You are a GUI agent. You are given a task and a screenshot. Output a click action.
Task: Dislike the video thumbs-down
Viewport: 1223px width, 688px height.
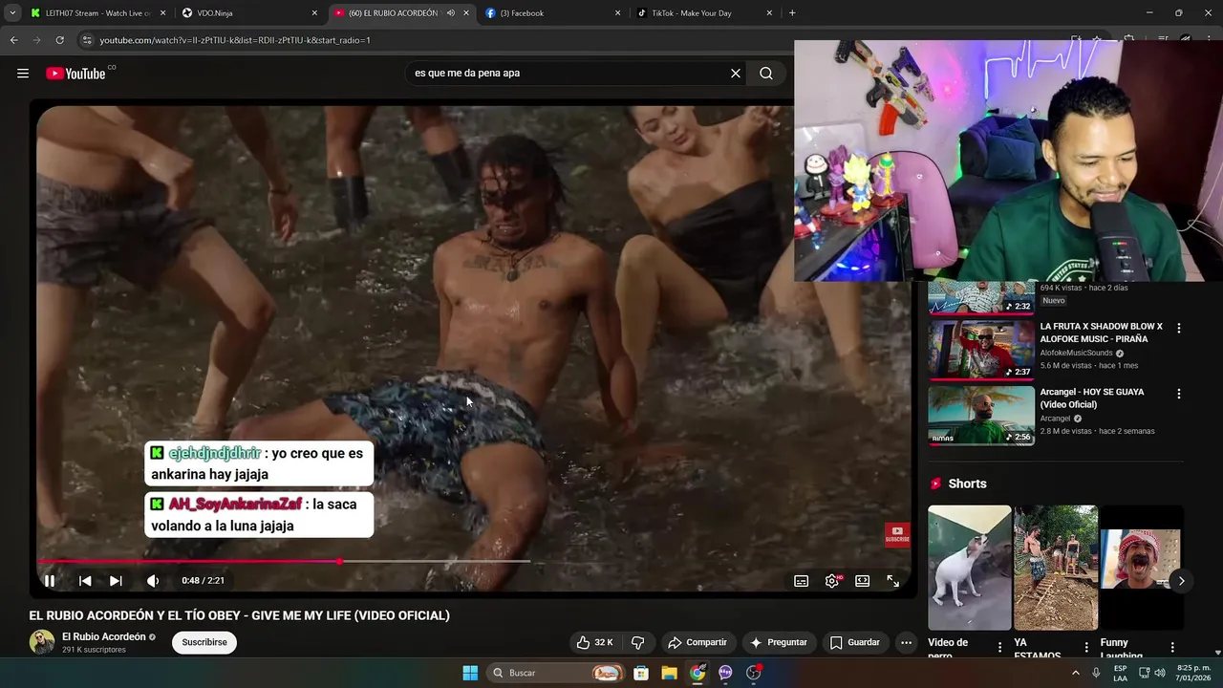click(x=638, y=642)
